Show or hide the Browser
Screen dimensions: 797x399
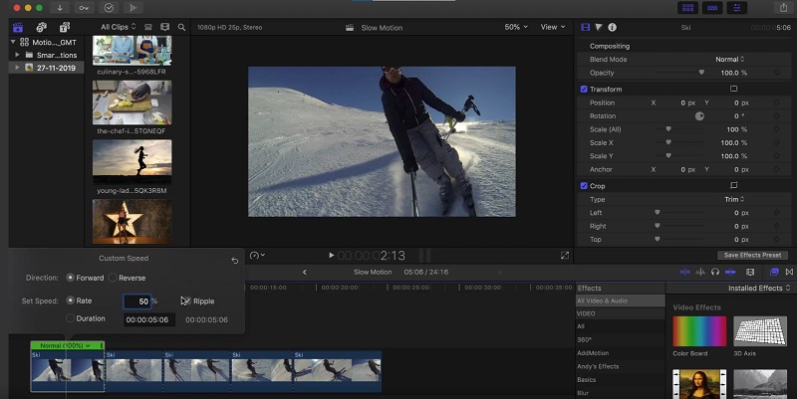[687, 8]
